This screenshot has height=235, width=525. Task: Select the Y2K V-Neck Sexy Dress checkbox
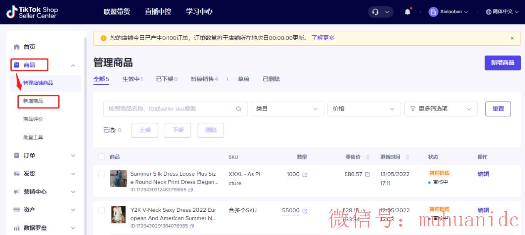102,210
